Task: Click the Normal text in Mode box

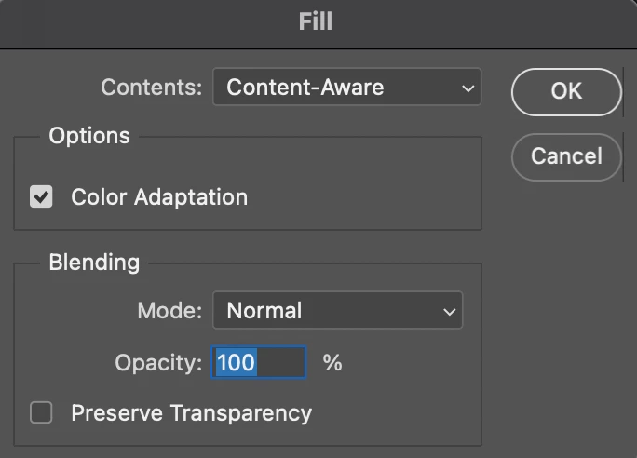Action: coord(264,311)
